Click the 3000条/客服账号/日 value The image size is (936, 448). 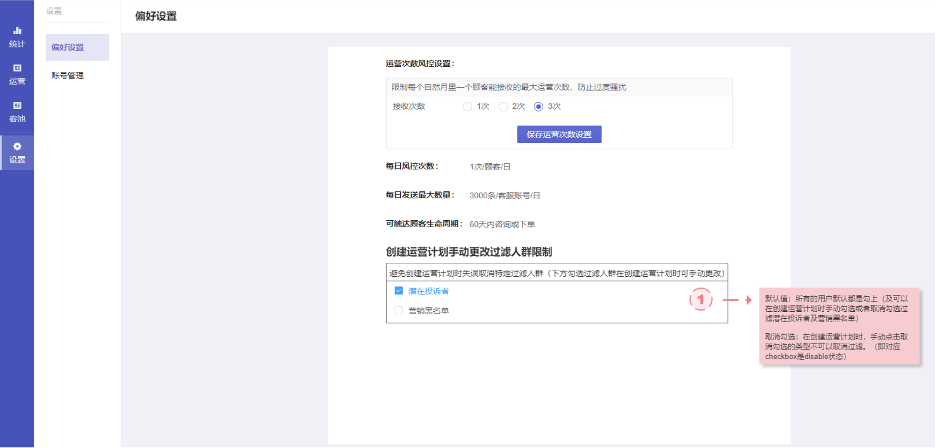coord(505,196)
